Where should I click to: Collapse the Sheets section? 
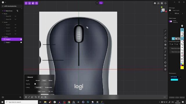3,14
